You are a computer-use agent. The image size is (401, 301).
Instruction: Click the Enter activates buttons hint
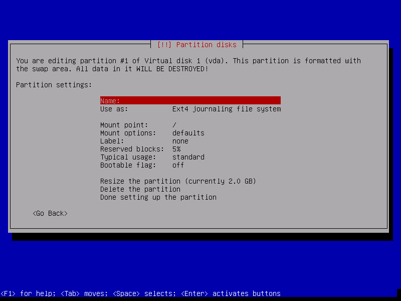coord(231,293)
